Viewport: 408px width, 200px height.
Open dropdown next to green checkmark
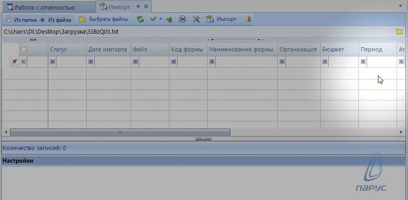tap(161, 19)
